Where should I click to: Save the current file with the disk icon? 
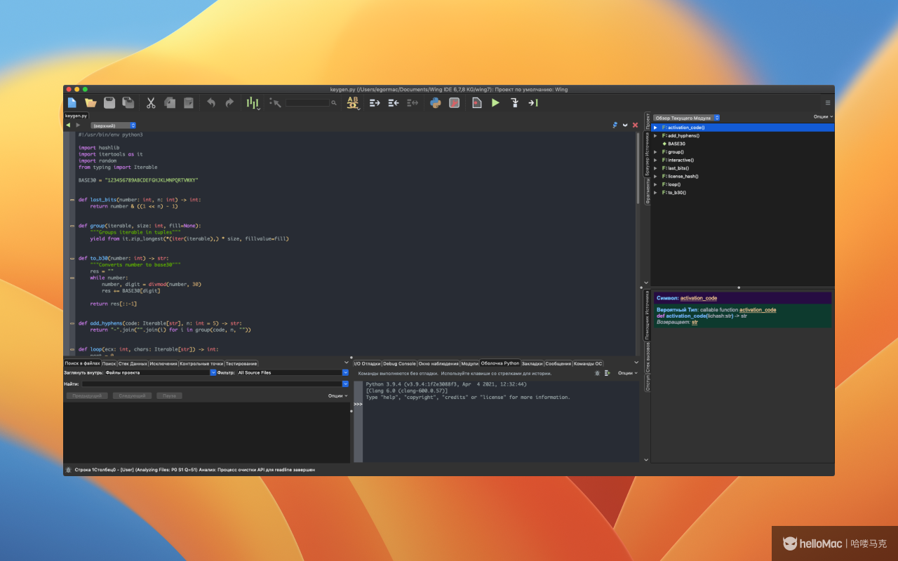coord(109,102)
